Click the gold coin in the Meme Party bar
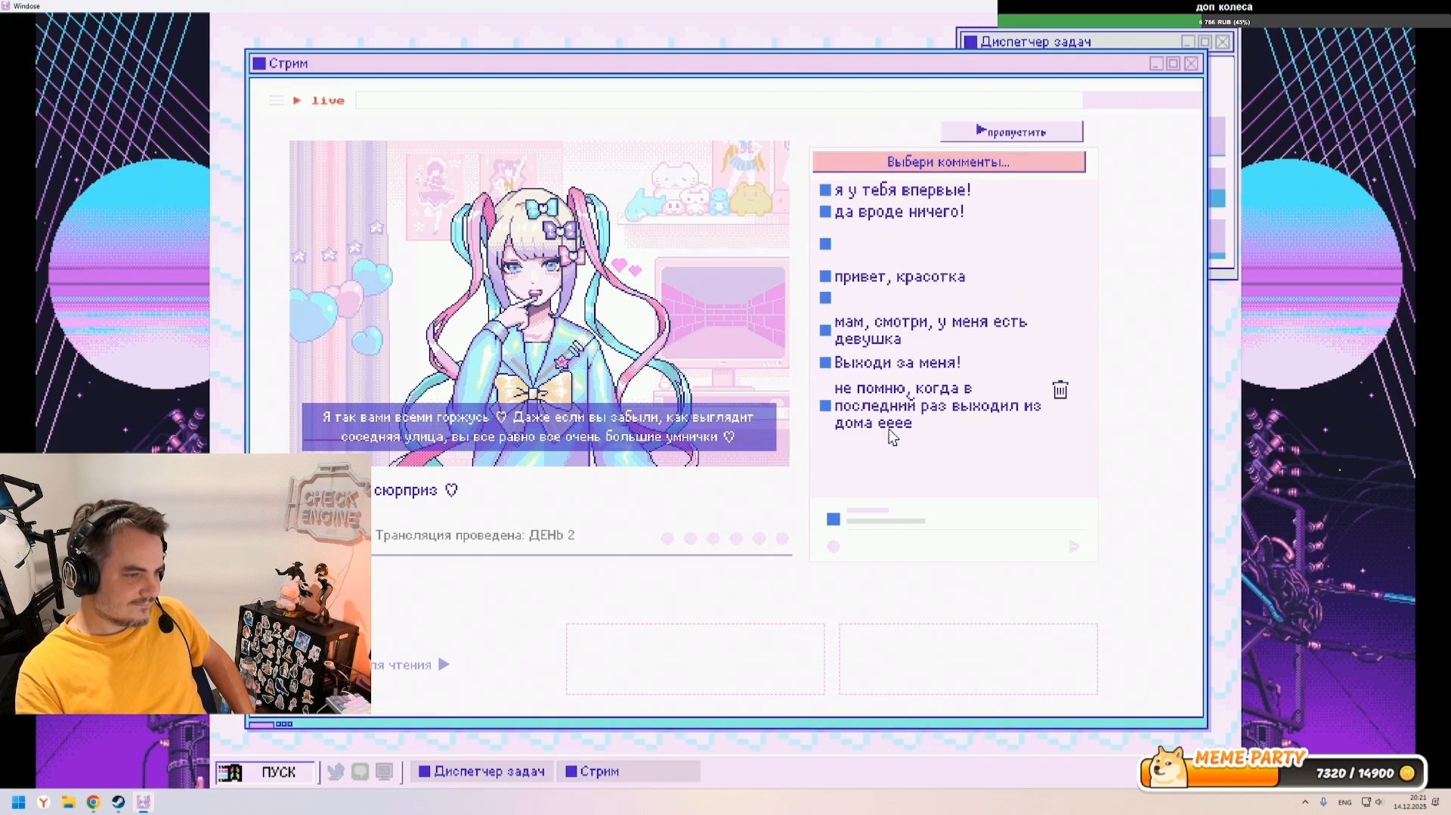The image size is (1451, 815). (x=1407, y=773)
